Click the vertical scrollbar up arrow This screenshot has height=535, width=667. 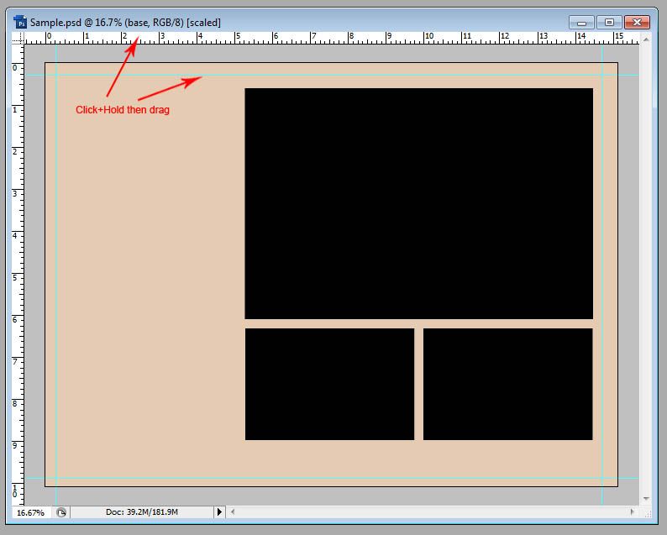pyautogui.click(x=646, y=39)
